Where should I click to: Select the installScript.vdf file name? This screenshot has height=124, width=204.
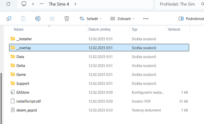29,101
